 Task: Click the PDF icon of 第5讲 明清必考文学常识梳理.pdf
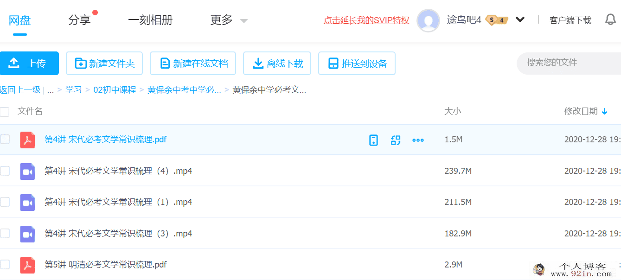[x=27, y=265]
